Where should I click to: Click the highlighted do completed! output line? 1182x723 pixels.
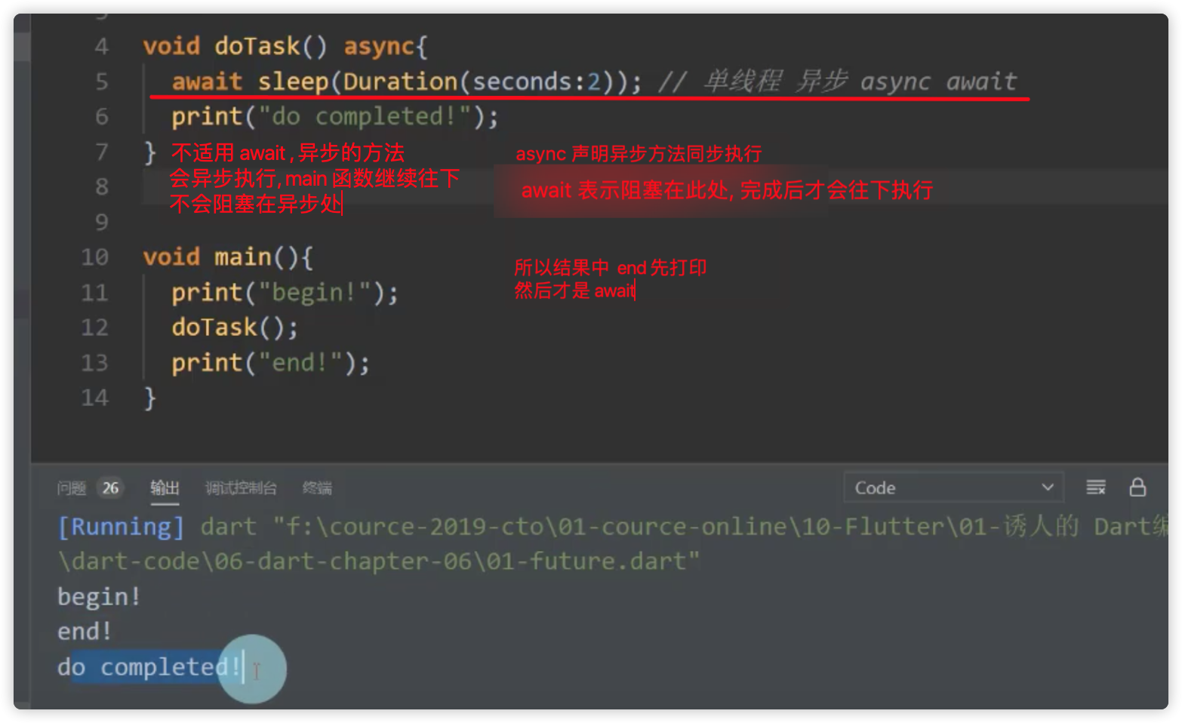tap(149, 667)
